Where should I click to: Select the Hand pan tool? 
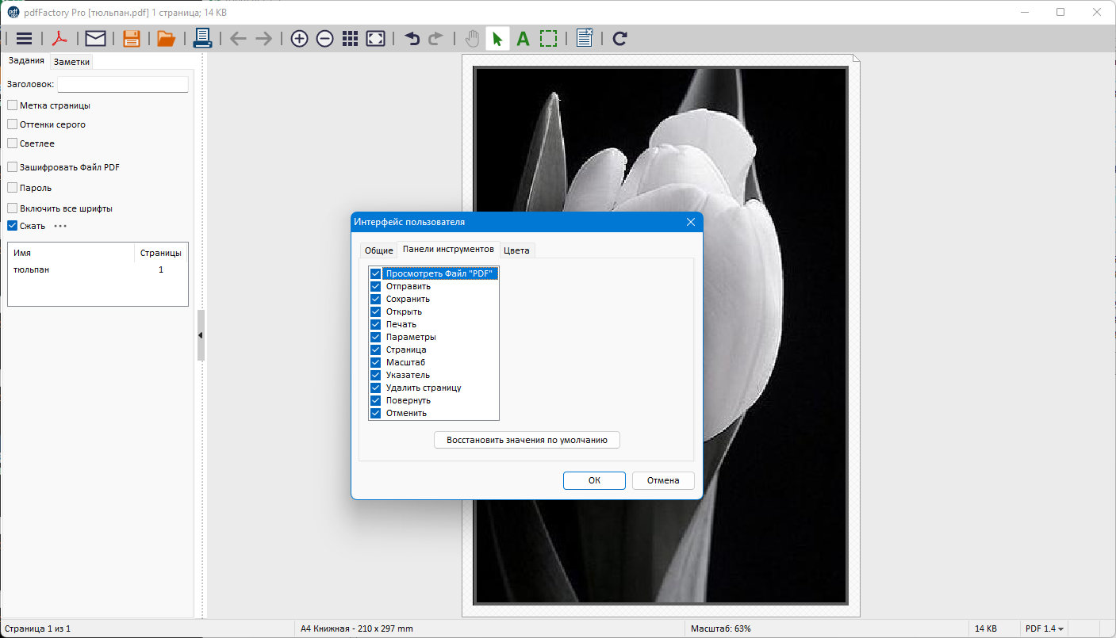[472, 38]
